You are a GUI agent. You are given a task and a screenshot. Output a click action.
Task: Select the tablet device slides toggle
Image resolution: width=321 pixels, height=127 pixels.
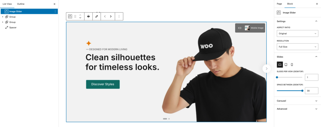pyautogui.click(x=286, y=65)
